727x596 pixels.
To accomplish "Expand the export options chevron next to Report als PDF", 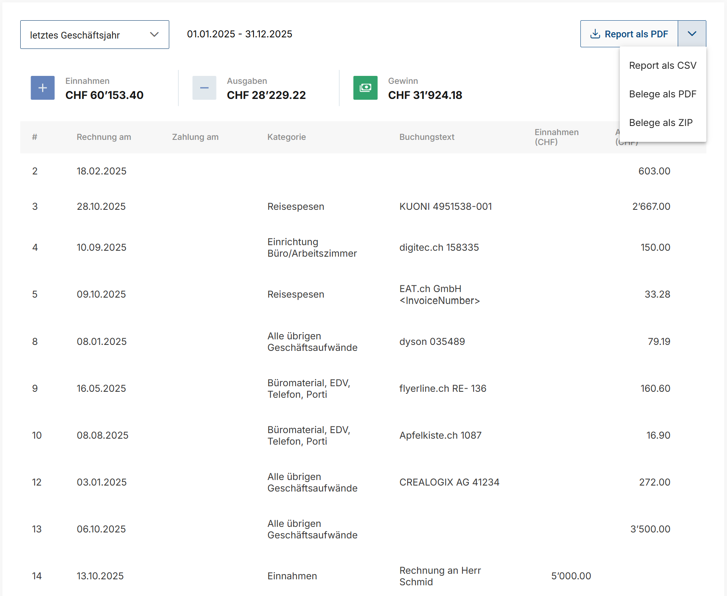I will pyautogui.click(x=692, y=34).
